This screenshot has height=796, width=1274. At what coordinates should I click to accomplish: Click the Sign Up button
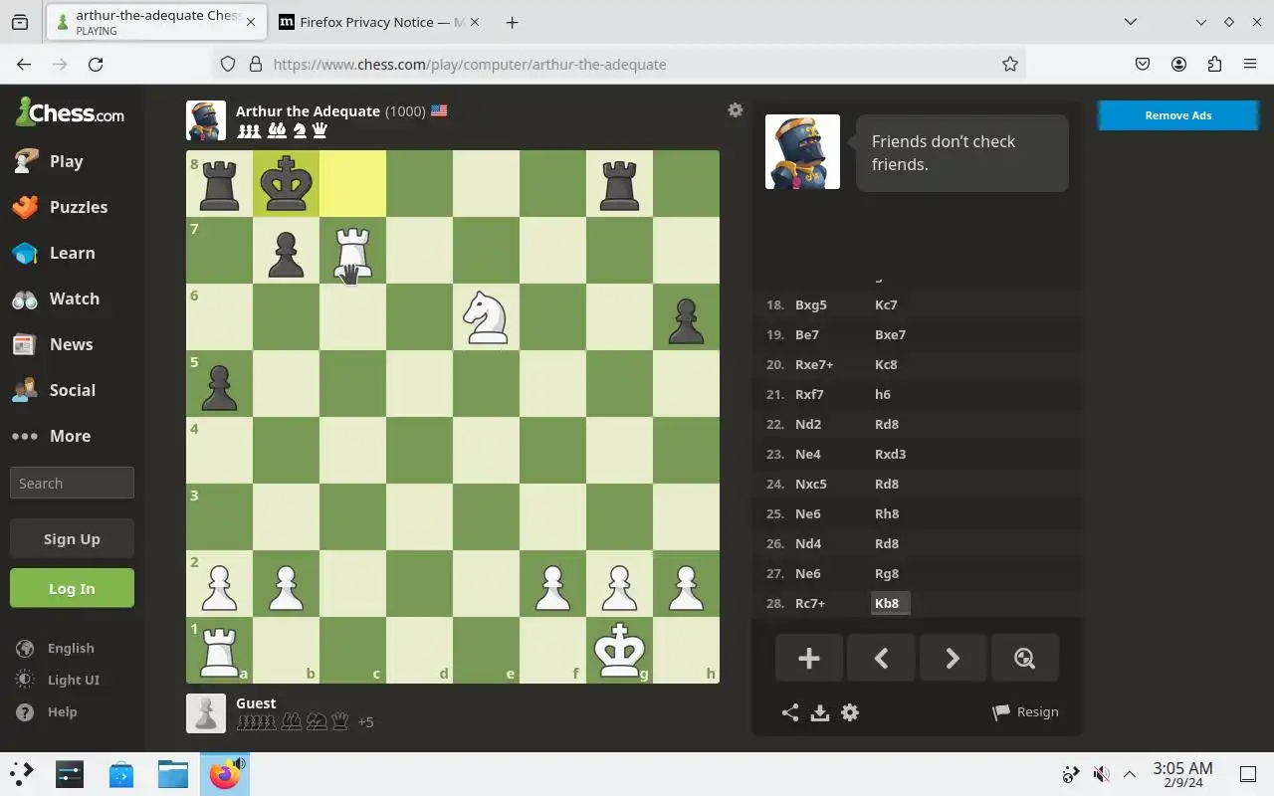click(x=72, y=538)
